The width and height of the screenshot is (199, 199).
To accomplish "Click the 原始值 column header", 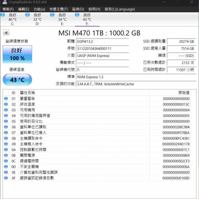I will coord(184,93).
